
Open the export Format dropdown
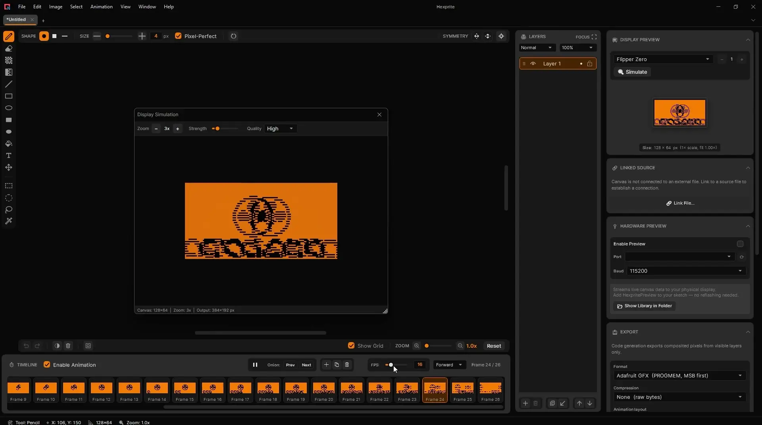coord(679,375)
